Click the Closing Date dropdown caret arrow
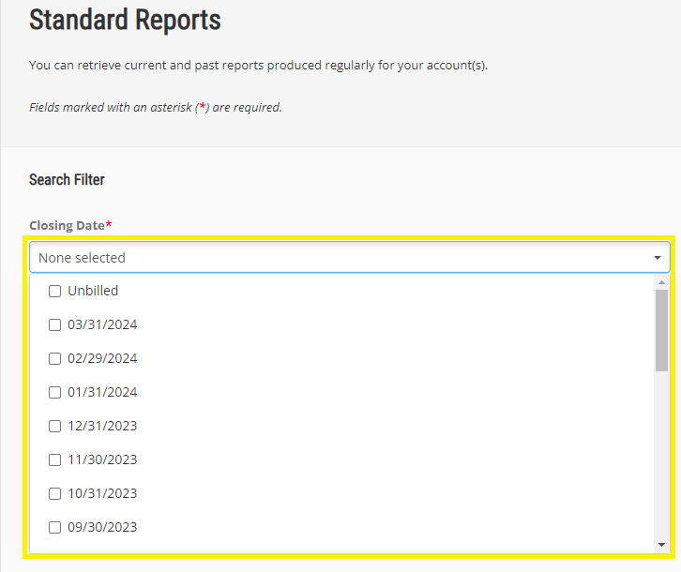Viewport: 681px width, 572px height. point(658,258)
